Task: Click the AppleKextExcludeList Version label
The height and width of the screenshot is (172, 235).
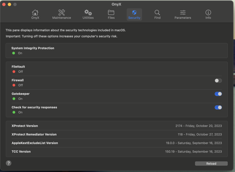Action: [35, 143]
